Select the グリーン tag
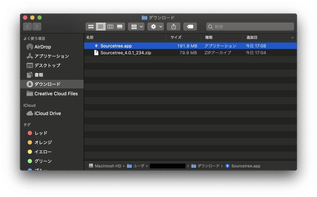Screen dimensions: 317x197 click(x=52, y=161)
